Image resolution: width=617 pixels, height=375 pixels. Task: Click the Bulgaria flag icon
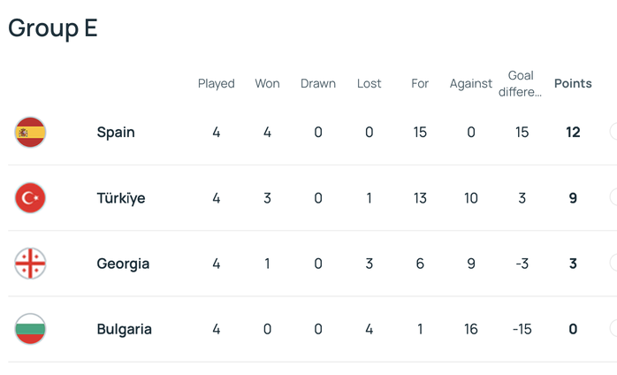31,329
